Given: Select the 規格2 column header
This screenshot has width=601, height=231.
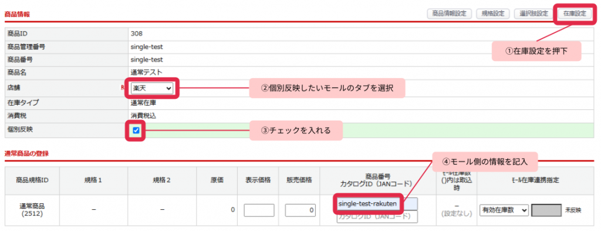Looking at the screenshot, I should (162, 180).
